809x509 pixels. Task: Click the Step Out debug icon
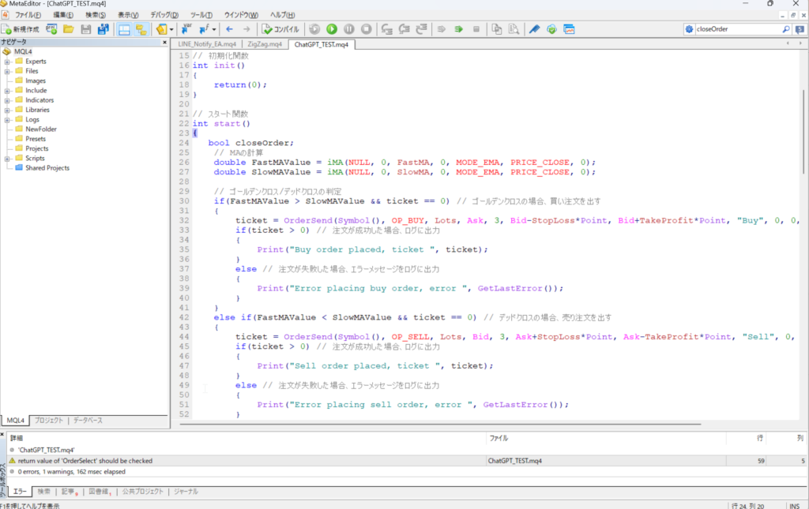click(422, 29)
